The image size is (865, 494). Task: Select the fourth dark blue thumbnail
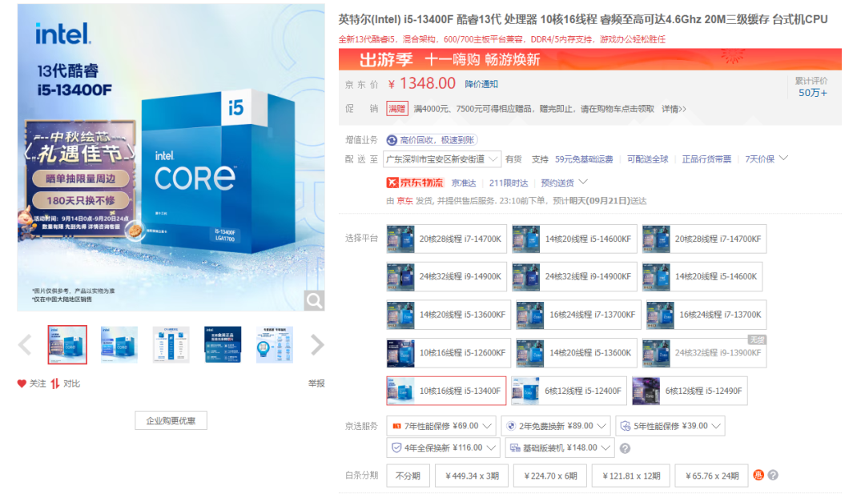click(x=223, y=344)
